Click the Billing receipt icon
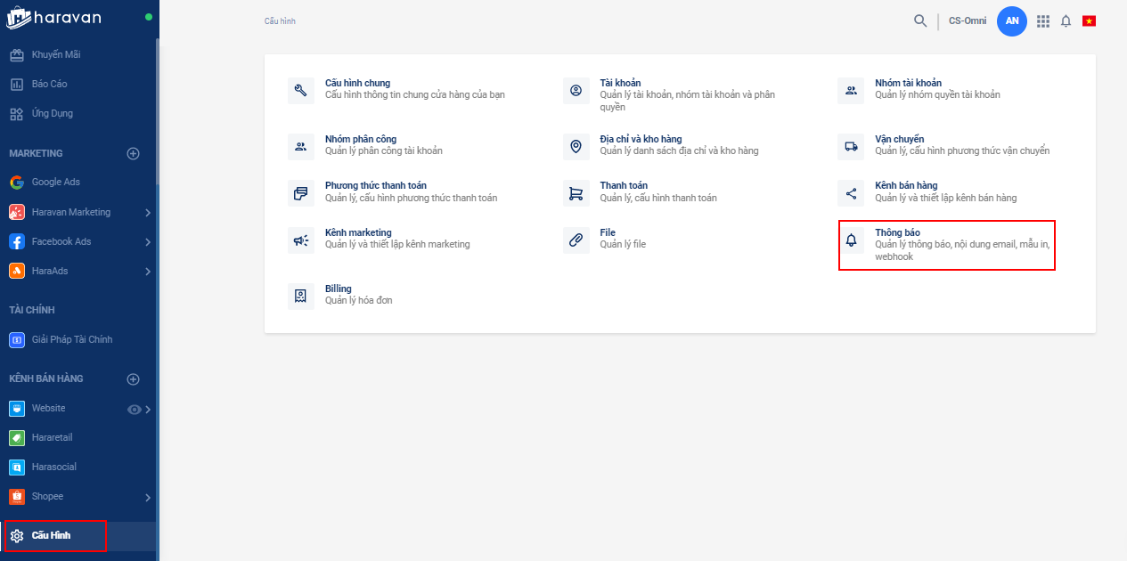Screen dimensions: 1127x561 (x=301, y=297)
